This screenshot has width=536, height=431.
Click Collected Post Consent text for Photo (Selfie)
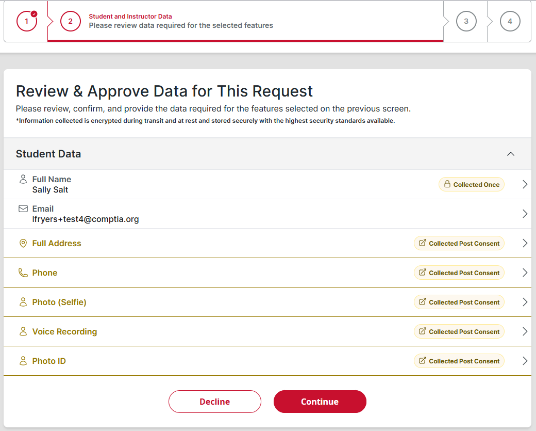click(x=464, y=302)
